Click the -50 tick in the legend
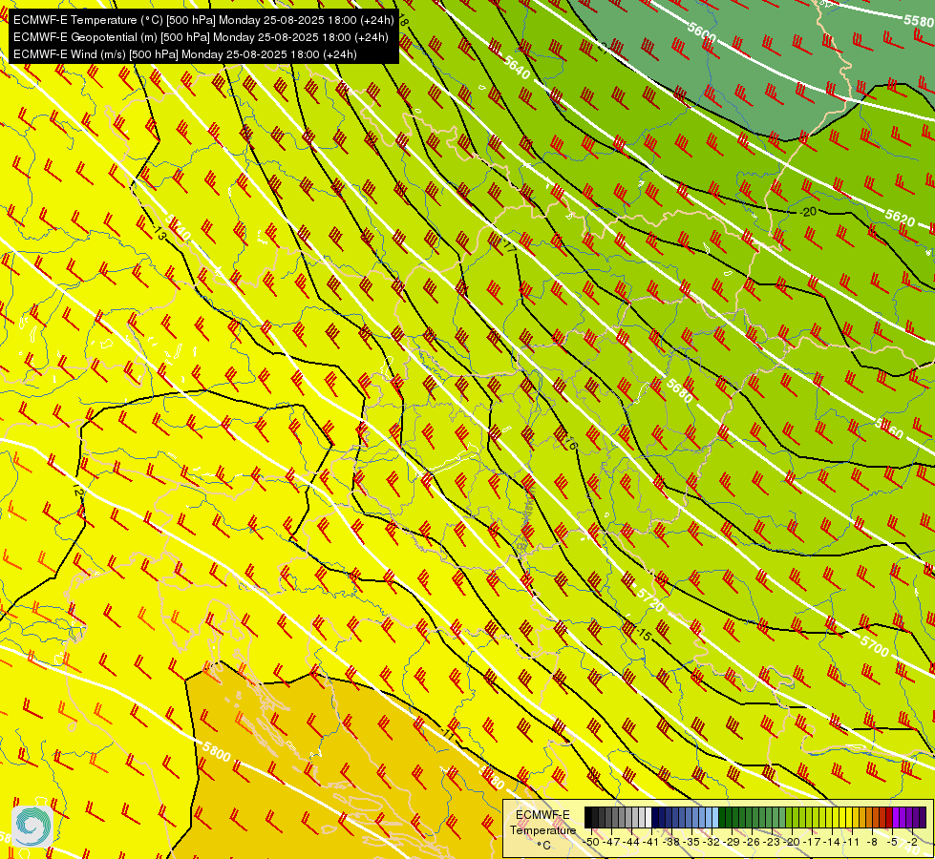The image size is (935, 859). (591, 843)
